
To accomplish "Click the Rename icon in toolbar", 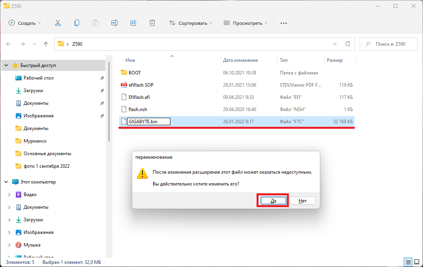I will point(115,23).
